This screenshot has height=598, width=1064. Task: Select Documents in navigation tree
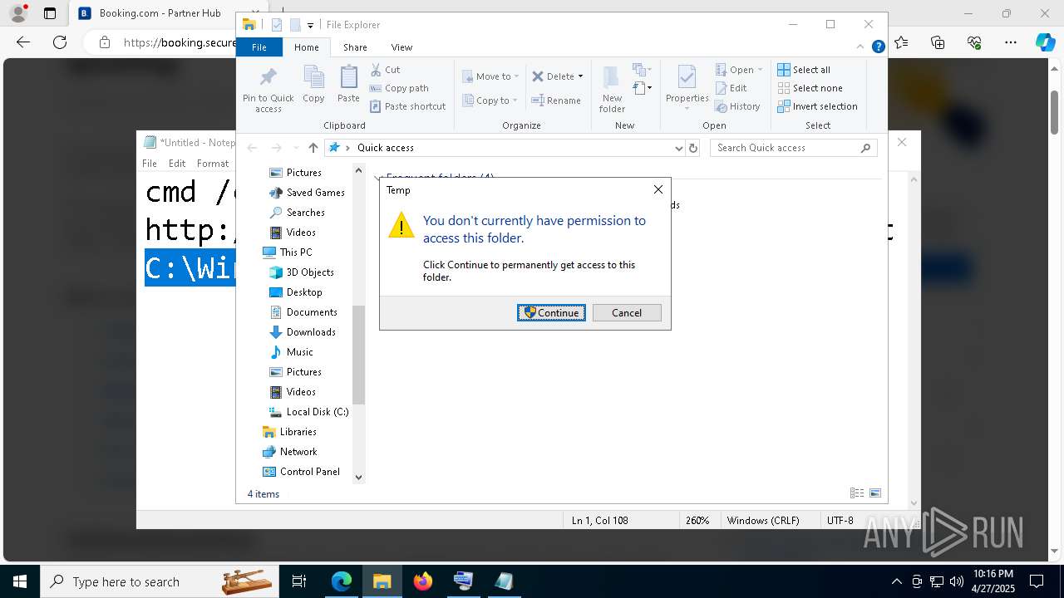tap(303, 312)
